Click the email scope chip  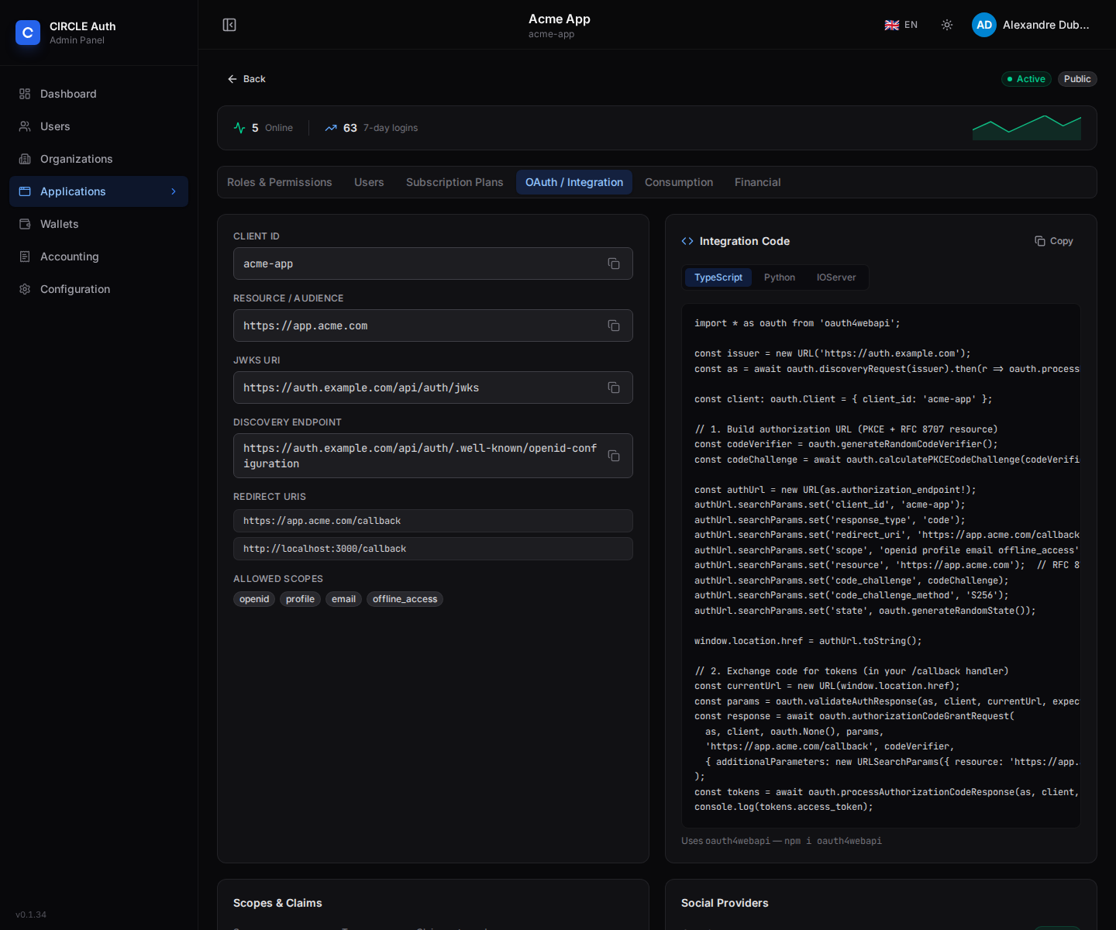pos(343,599)
